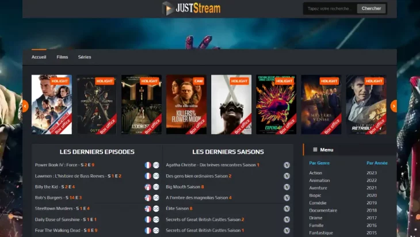Image resolution: width=420 pixels, height=237 pixels.
Task: Click infinity icon on Daily Dose of Sunshine row
Action: pos(156,220)
